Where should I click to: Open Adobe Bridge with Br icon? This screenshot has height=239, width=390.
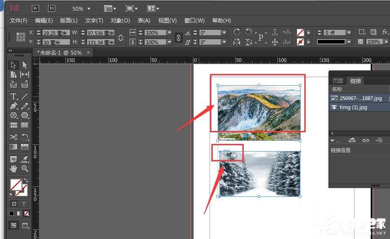pyautogui.click(x=35, y=9)
